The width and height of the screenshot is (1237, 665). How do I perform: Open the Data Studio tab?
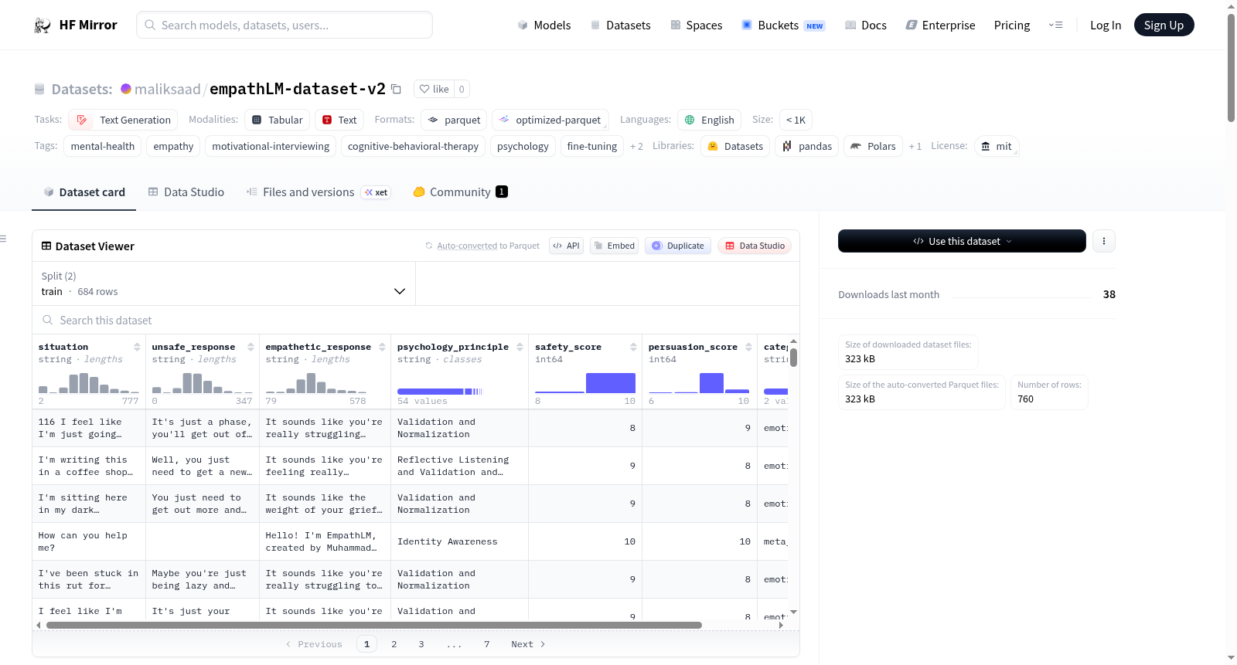[x=186, y=192]
